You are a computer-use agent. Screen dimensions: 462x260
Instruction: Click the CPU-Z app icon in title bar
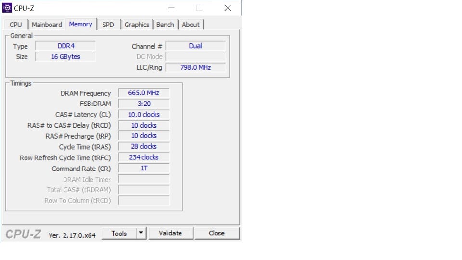tap(7, 8)
